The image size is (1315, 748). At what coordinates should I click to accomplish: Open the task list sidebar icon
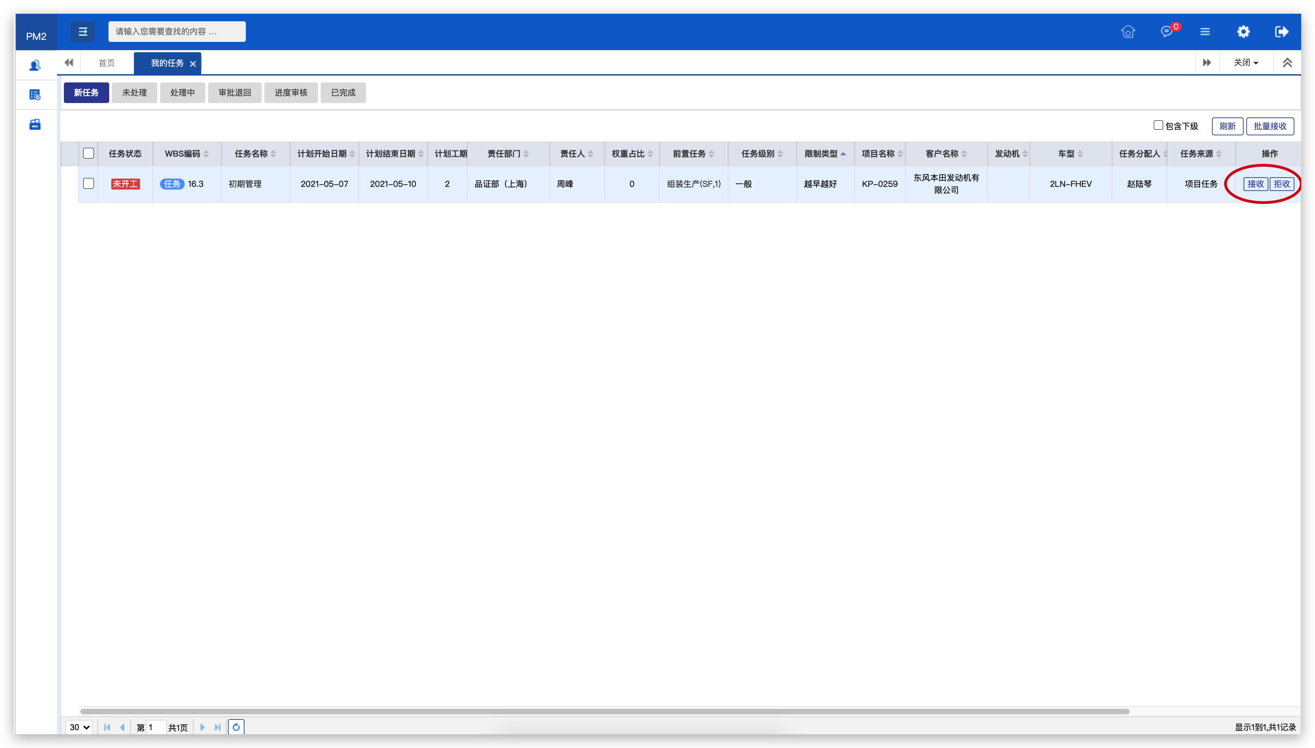(x=35, y=94)
